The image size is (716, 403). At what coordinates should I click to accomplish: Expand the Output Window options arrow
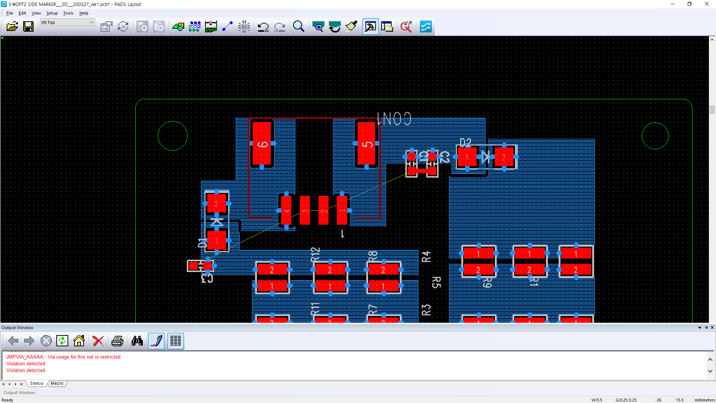700,328
